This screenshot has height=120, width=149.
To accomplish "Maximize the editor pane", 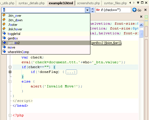I will click(x=142, y=3).
